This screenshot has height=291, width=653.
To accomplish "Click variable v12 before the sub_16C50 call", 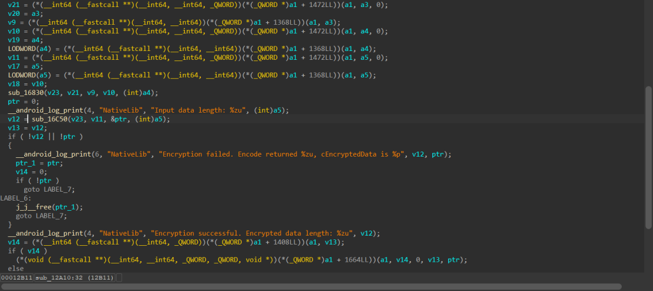I will pyautogui.click(x=14, y=119).
